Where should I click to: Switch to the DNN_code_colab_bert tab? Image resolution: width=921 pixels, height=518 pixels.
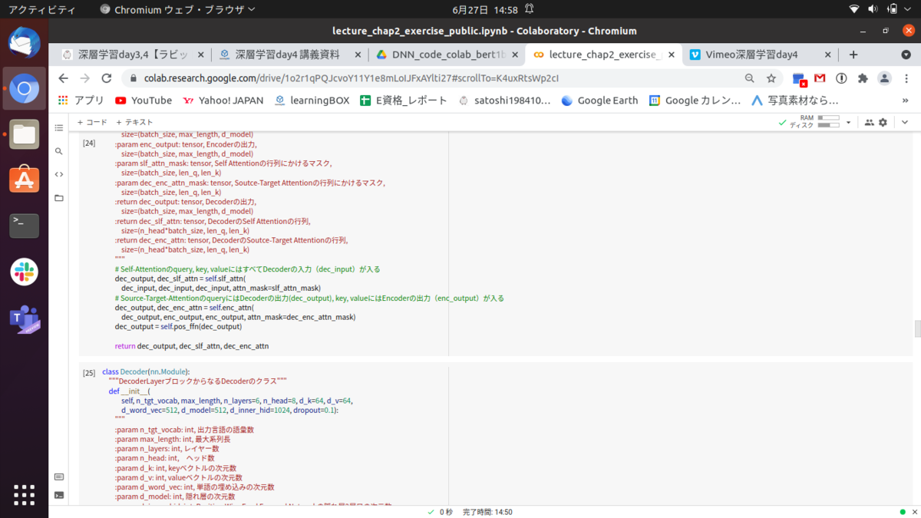tap(448, 54)
